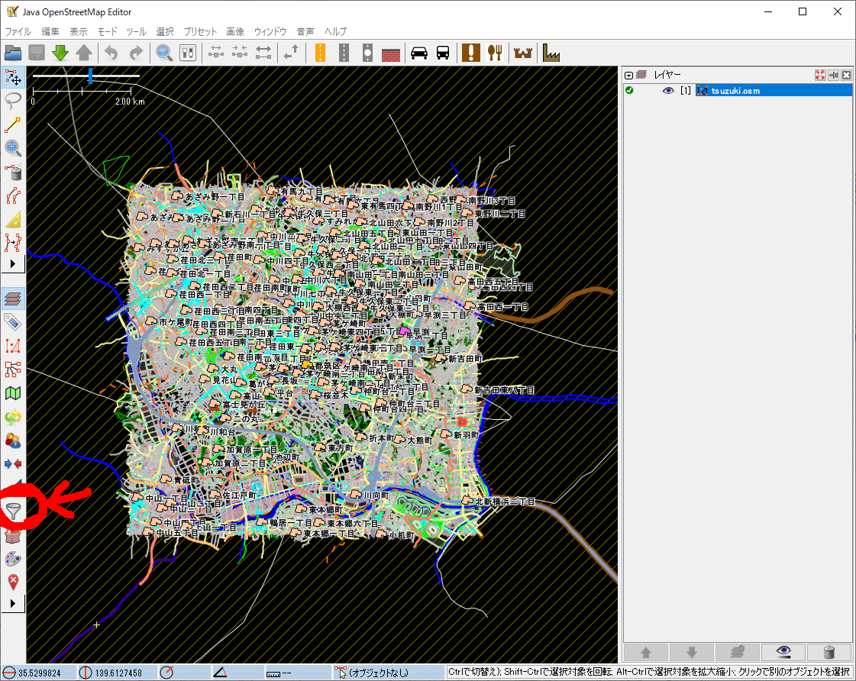This screenshot has width=856, height=681.
Task: Collapse the レイヤー panel with its arrow
Action: coord(629,76)
